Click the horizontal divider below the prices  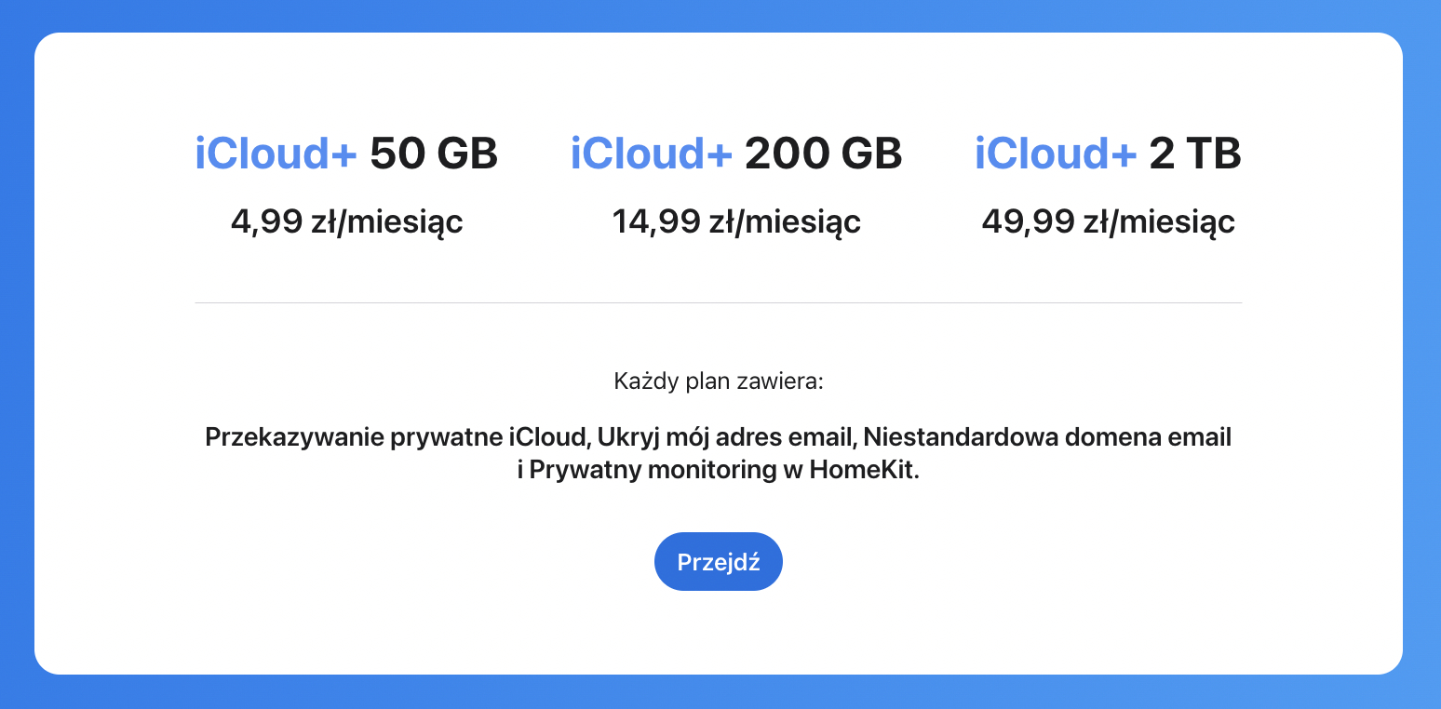click(x=718, y=302)
